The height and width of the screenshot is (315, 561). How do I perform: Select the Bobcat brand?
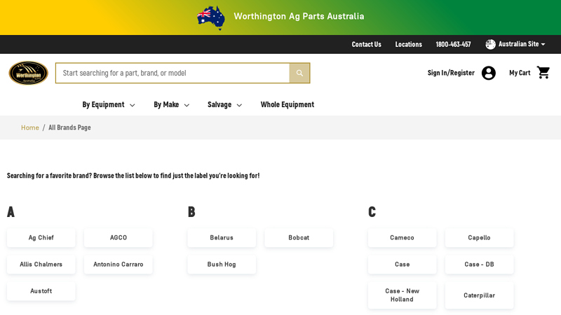(299, 238)
